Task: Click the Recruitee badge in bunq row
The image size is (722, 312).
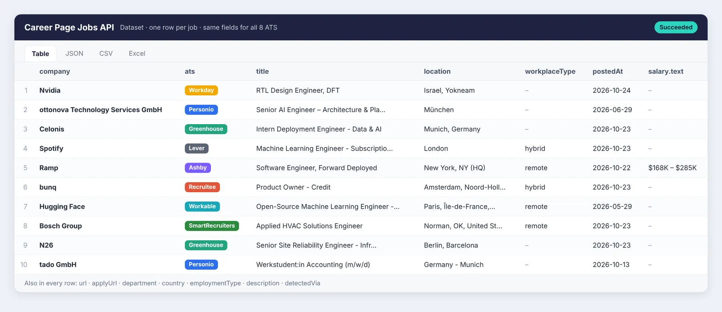Action: click(202, 187)
